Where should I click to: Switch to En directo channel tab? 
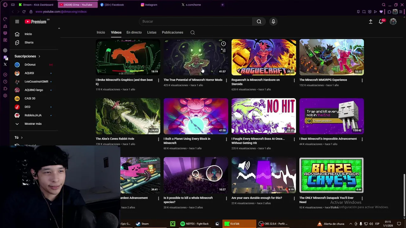click(x=134, y=32)
